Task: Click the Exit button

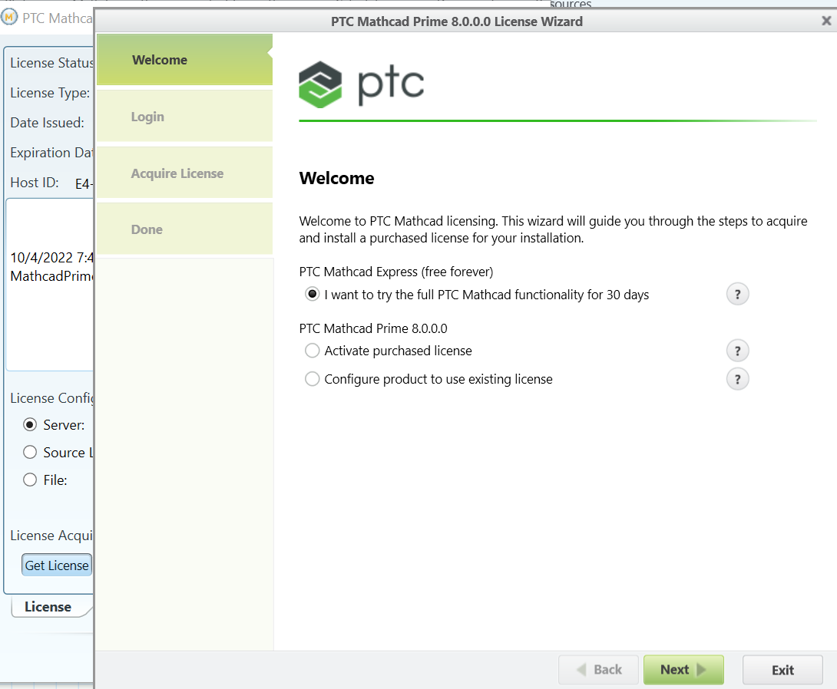Action: (x=782, y=669)
